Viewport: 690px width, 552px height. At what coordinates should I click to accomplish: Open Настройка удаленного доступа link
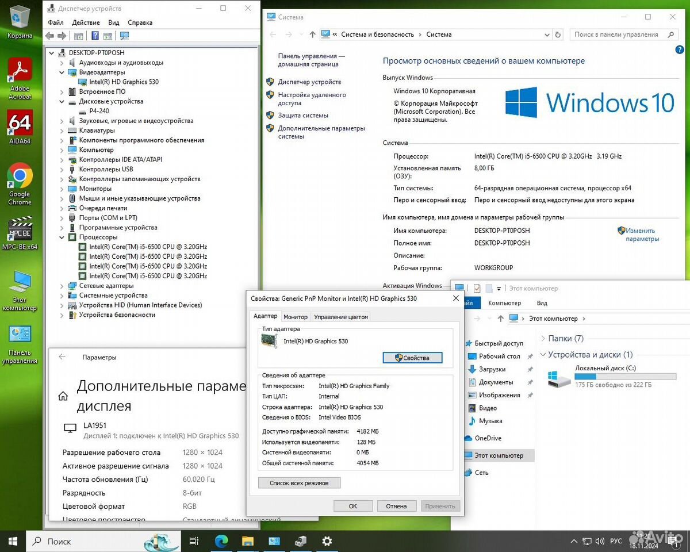(312, 99)
